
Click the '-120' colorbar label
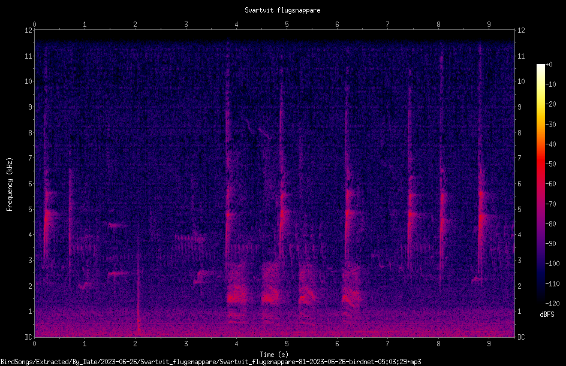553,304
